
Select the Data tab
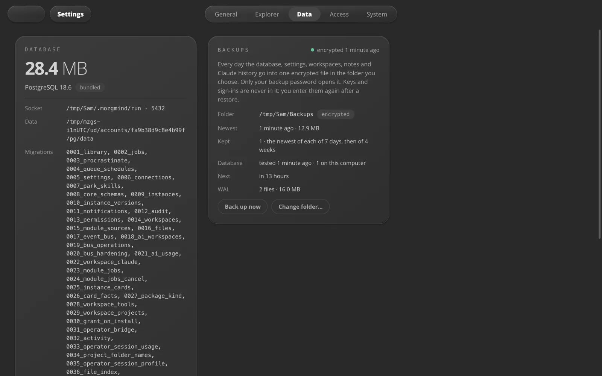point(304,14)
